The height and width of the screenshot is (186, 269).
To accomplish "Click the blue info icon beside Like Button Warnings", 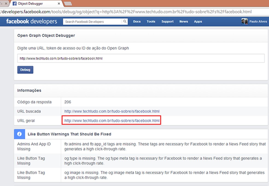I will pyautogui.click(x=19, y=134).
